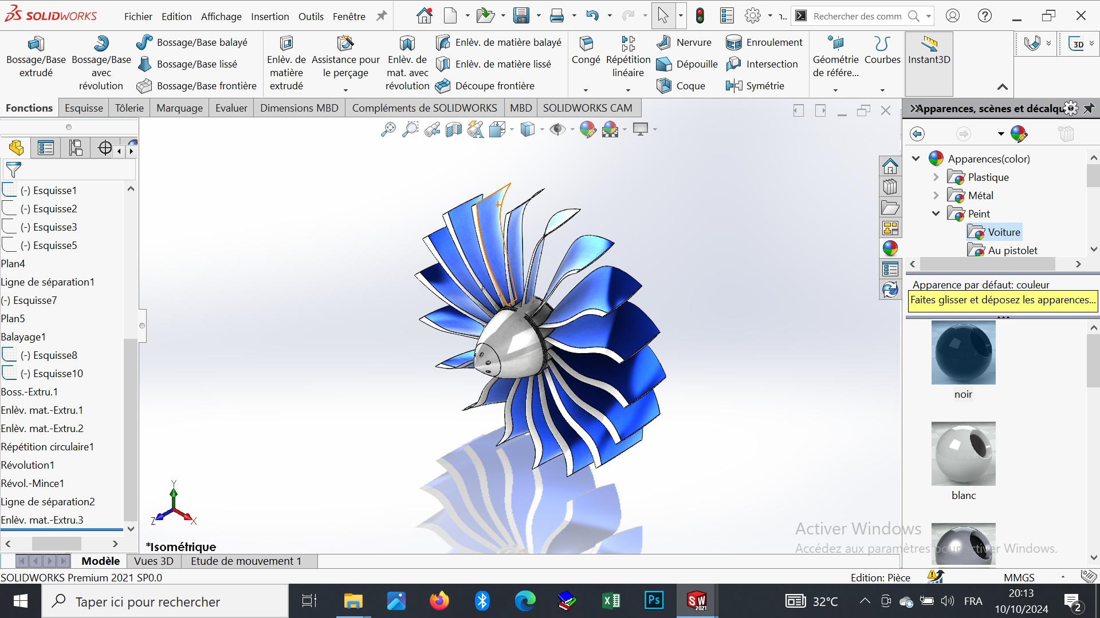Click Windows taskbar search box
1100x618 pixels.
(165, 601)
